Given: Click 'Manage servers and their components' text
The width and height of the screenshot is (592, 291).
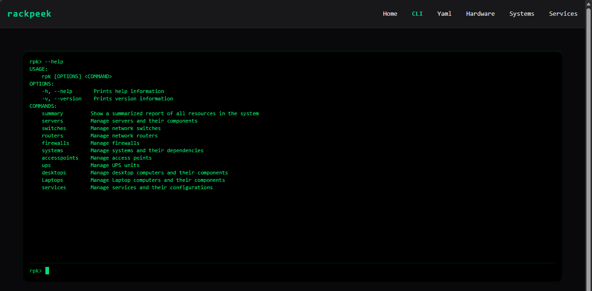Looking at the screenshot, I should 144,121.
